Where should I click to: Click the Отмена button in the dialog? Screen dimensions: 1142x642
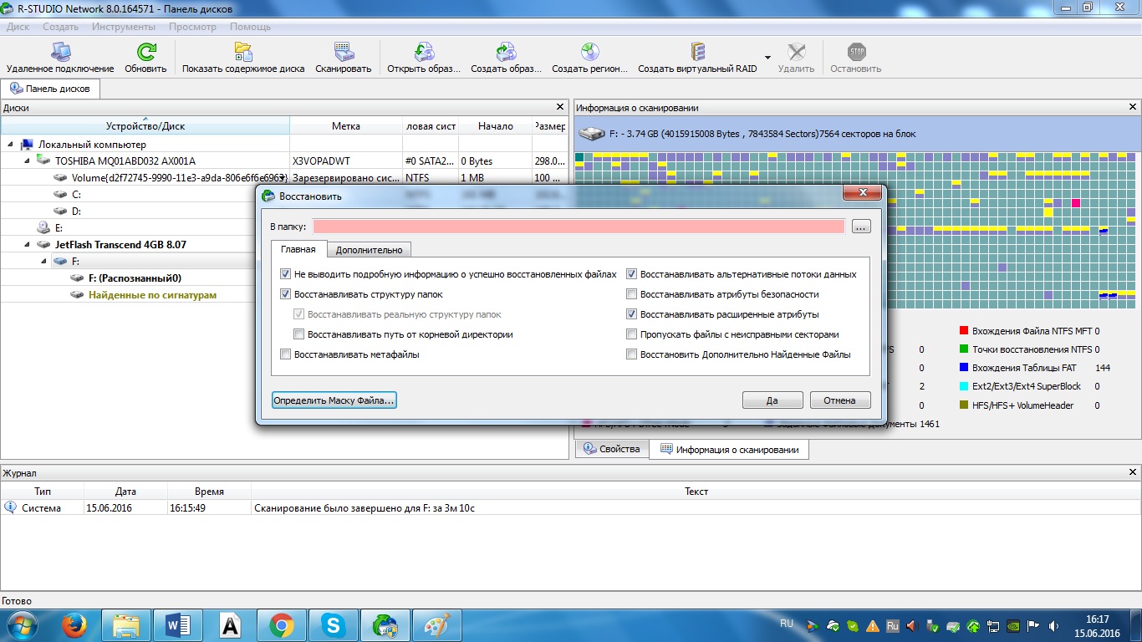(x=840, y=400)
